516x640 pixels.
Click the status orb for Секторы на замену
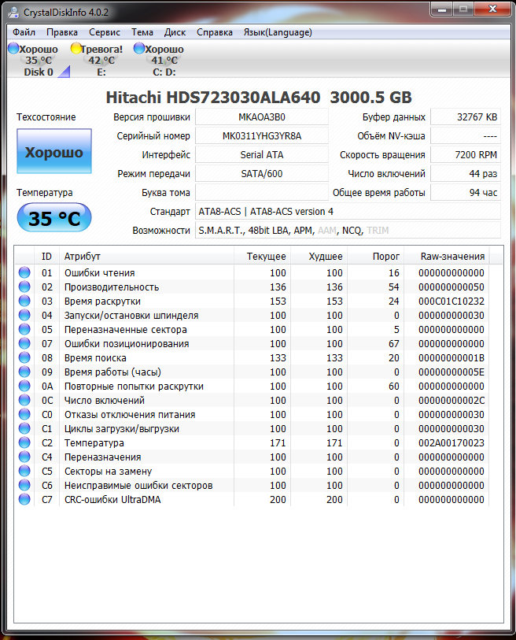24,471
